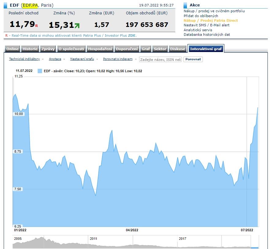Click the red R real-time marker by price
Screen dimensions: 277x249
click(36, 26)
